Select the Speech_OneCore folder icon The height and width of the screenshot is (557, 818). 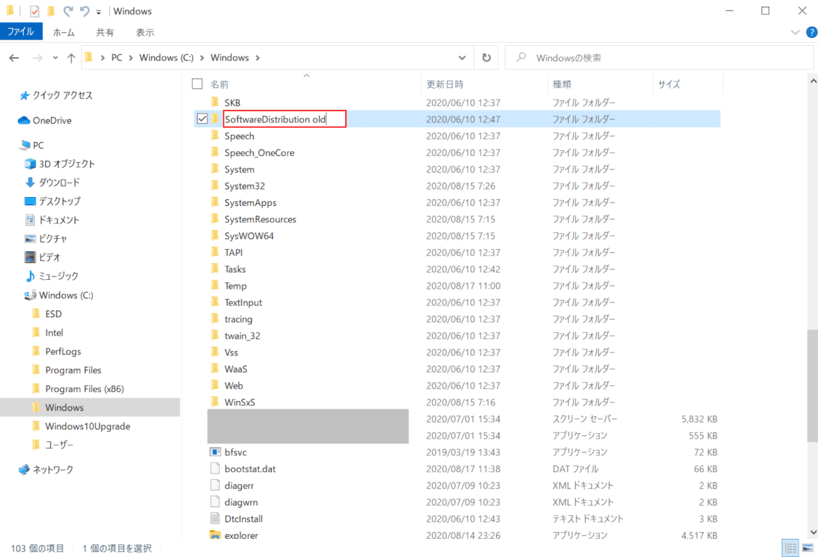point(215,152)
